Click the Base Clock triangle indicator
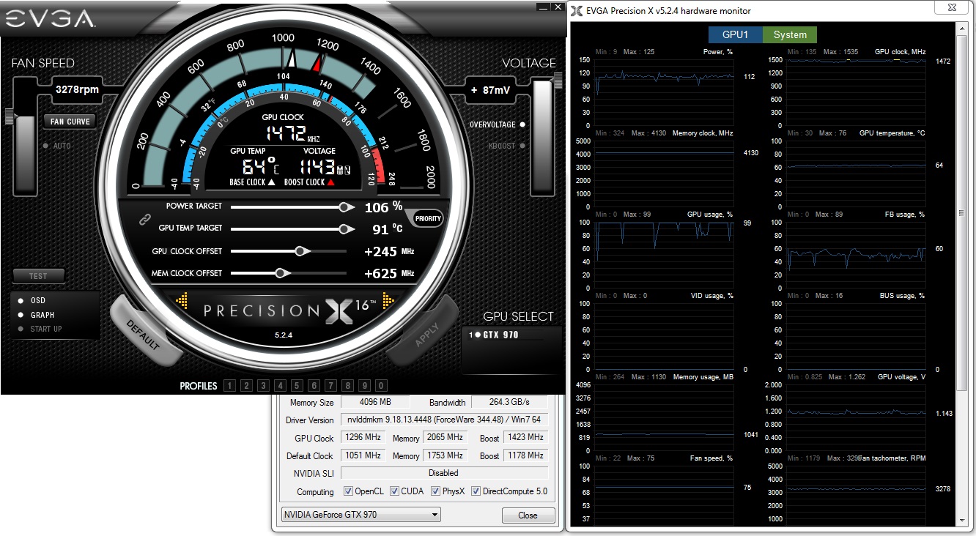Viewport: 976px width, 536px height. click(x=271, y=182)
